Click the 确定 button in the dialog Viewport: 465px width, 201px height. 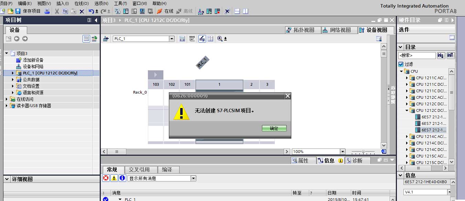(274, 128)
